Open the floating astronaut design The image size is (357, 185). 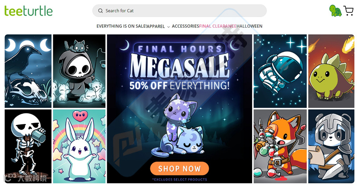[x=280, y=71]
